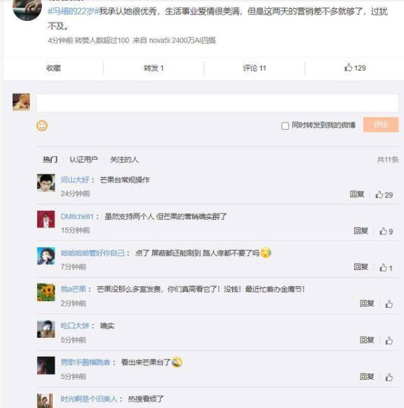This screenshot has width=404, height=408.
Task: Like DMitchell1's comment thumbs up
Action: point(386,232)
